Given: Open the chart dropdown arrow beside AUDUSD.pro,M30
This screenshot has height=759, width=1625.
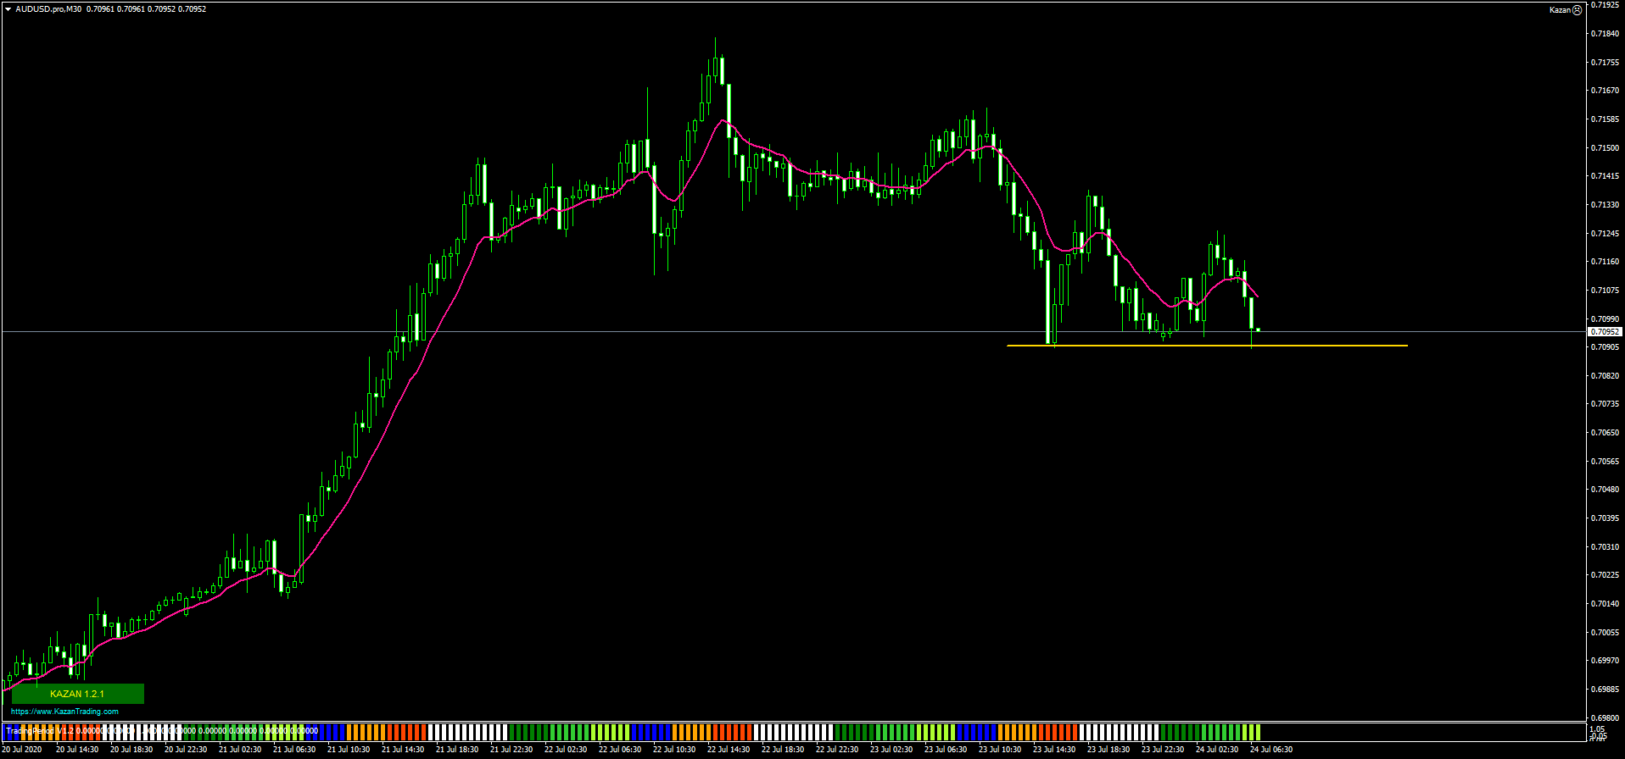Looking at the screenshot, I should (8, 9).
